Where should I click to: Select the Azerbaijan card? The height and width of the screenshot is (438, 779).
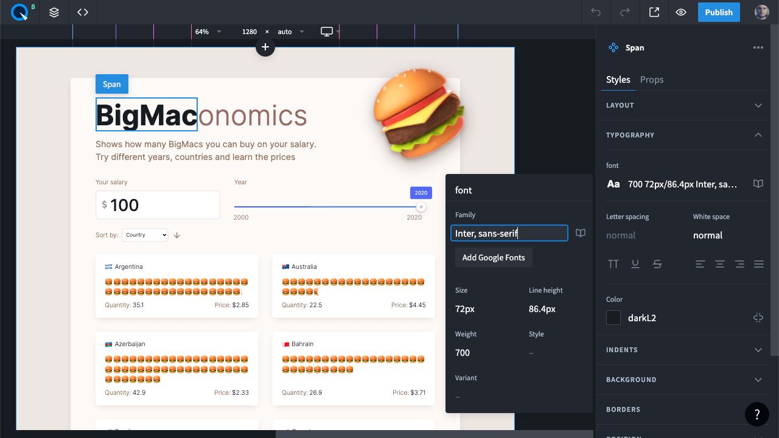coord(177,369)
